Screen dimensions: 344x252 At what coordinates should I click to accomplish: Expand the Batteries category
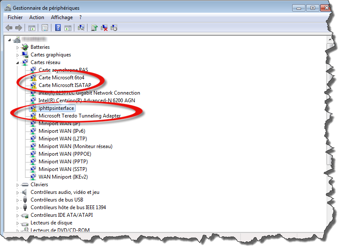point(17,48)
